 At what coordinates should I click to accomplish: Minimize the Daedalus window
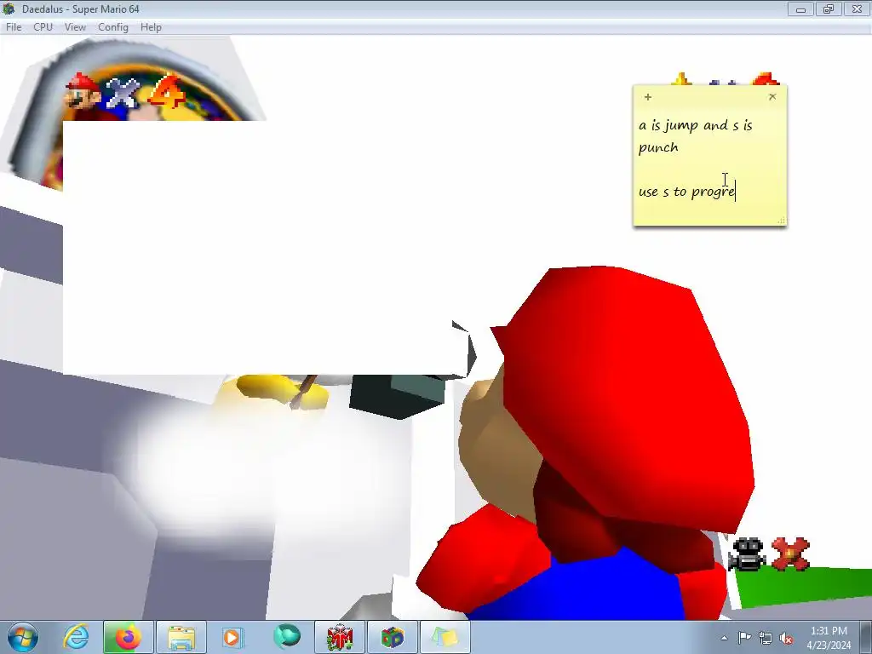(x=800, y=9)
